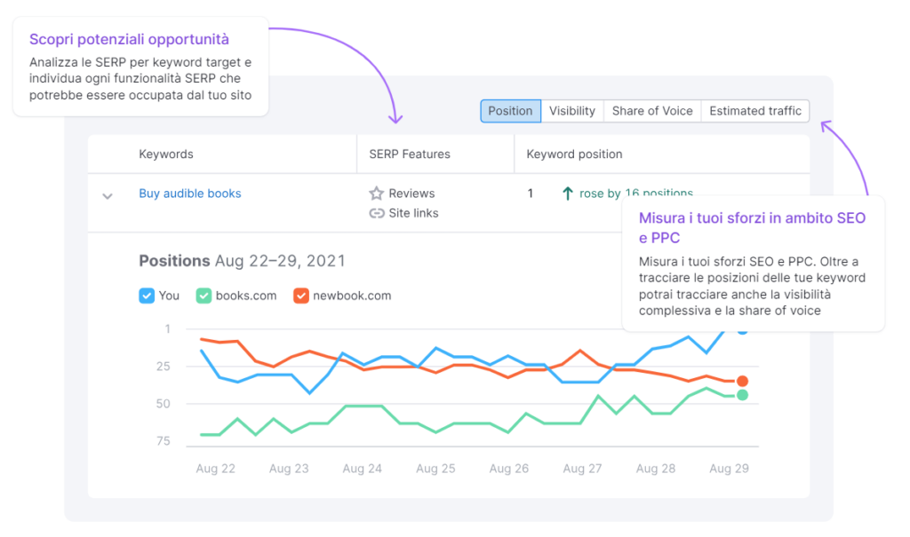Open the Share of Voice tab

coord(652,110)
